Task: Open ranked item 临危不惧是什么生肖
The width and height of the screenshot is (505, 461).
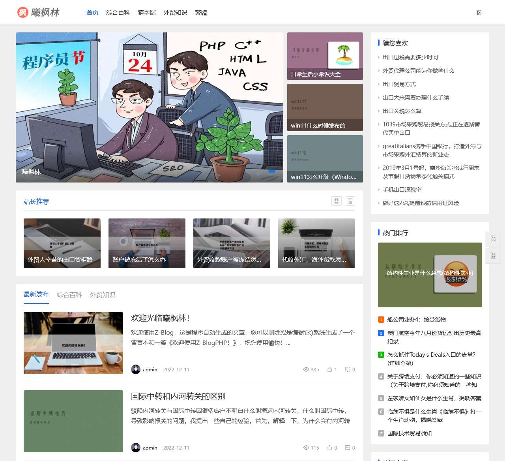Action: click(x=434, y=416)
